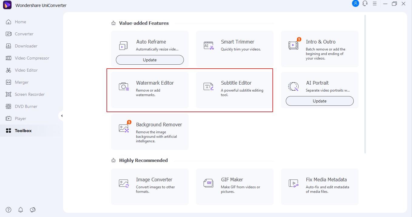Switch to the Video Compressor menu item
412x217 pixels.
tap(32, 58)
